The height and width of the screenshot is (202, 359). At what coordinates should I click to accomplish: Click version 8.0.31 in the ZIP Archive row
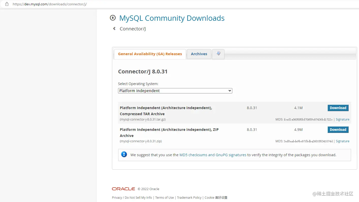click(252, 130)
